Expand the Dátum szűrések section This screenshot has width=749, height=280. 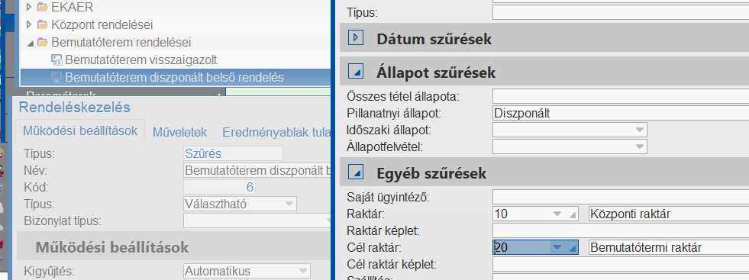point(356,37)
